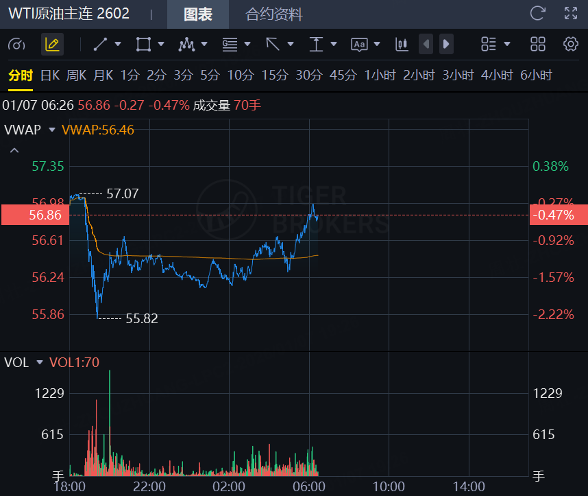Enter fullscreen with the expand icon
The image size is (588, 496).
click(570, 14)
